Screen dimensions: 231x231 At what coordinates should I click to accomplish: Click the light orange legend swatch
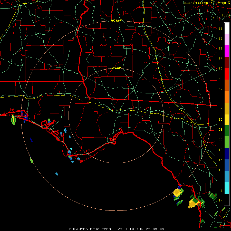click(227, 97)
